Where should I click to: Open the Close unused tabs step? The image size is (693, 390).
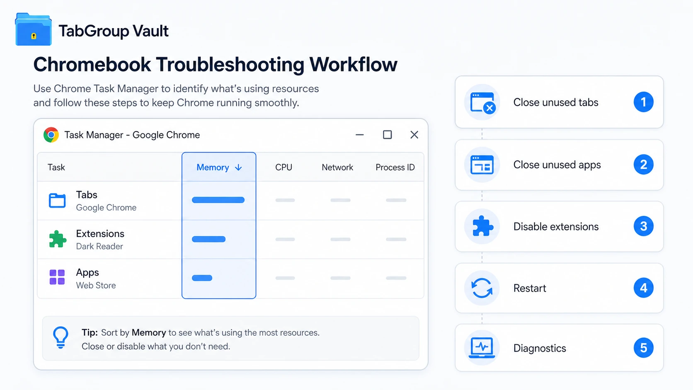click(559, 102)
